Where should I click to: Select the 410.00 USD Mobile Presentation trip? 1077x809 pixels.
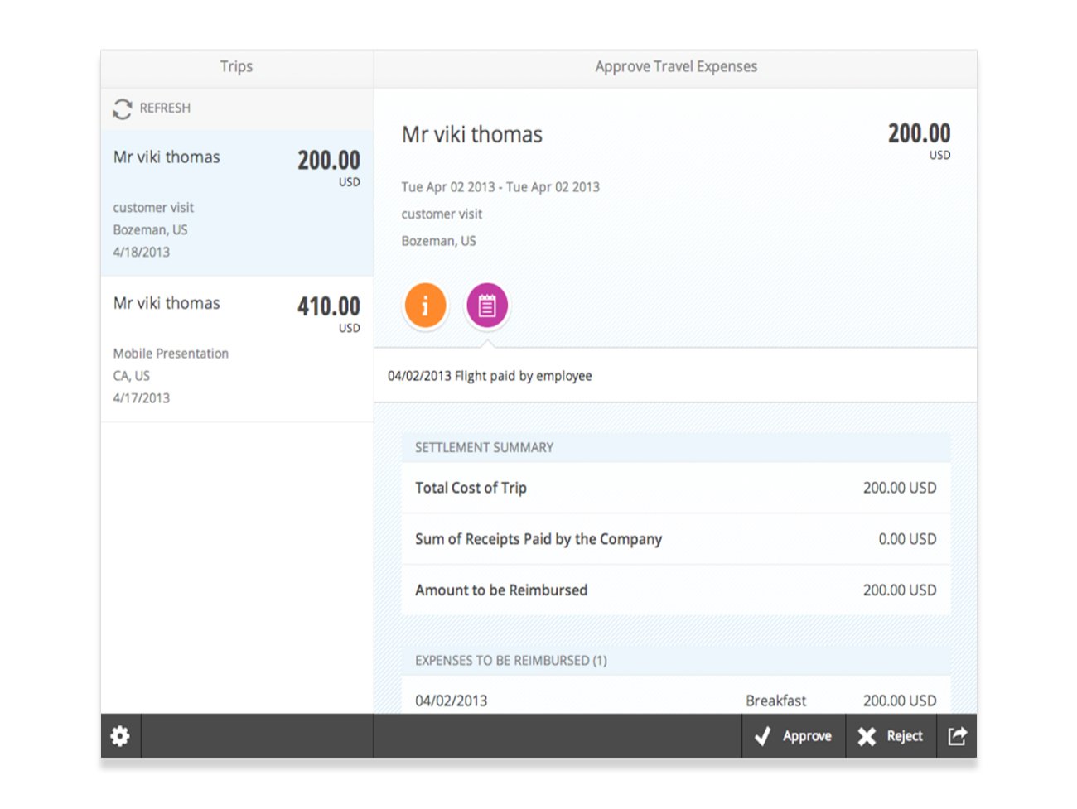click(x=237, y=349)
